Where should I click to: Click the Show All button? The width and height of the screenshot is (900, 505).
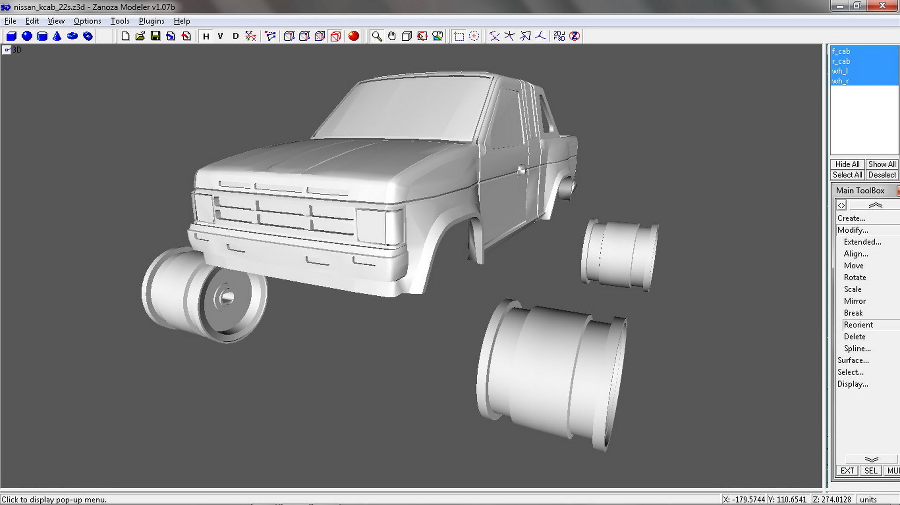[882, 164]
